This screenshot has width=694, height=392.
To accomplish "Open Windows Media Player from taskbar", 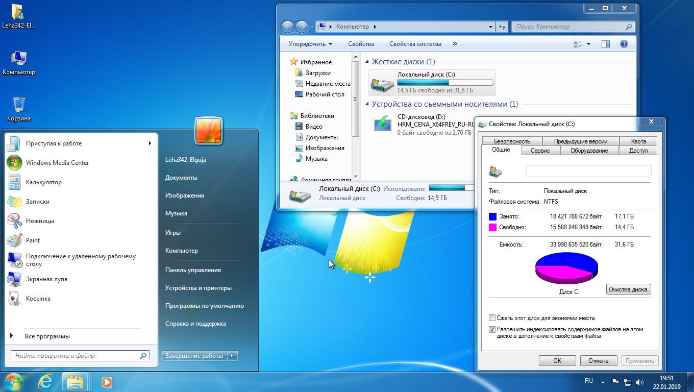I will [107, 382].
